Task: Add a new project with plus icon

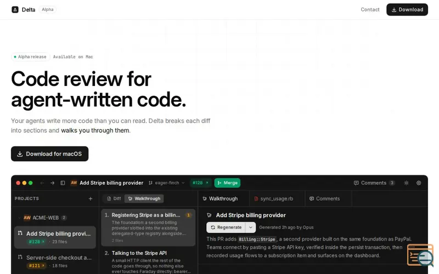Action: point(91,198)
